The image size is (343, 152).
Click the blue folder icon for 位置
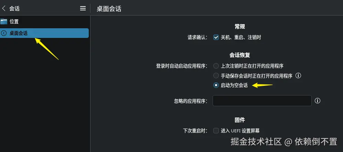(4, 21)
